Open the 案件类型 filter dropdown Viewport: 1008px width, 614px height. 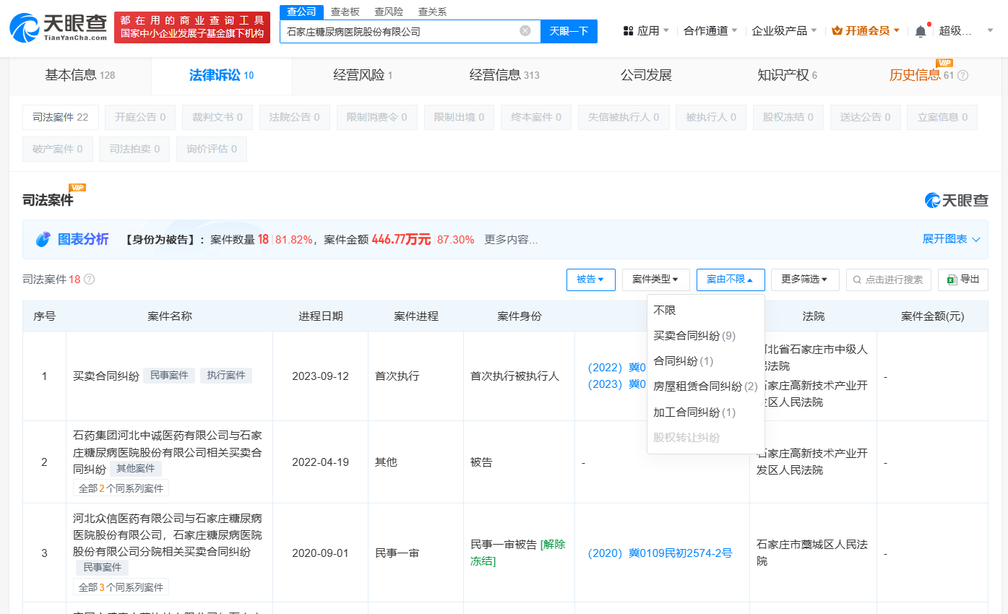[x=656, y=280]
